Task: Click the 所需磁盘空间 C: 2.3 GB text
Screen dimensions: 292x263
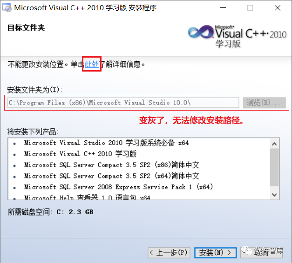Action: pos(50,212)
